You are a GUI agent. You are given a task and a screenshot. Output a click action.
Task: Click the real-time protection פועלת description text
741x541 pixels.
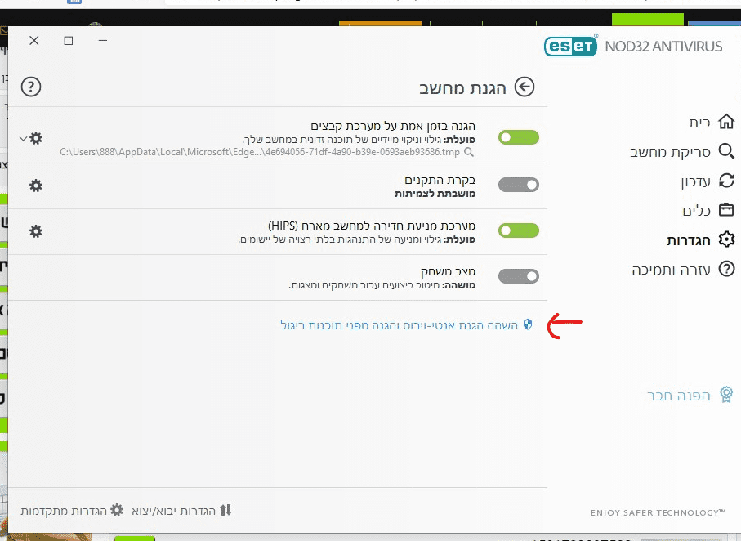pyautogui.click(x=358, y=140)
